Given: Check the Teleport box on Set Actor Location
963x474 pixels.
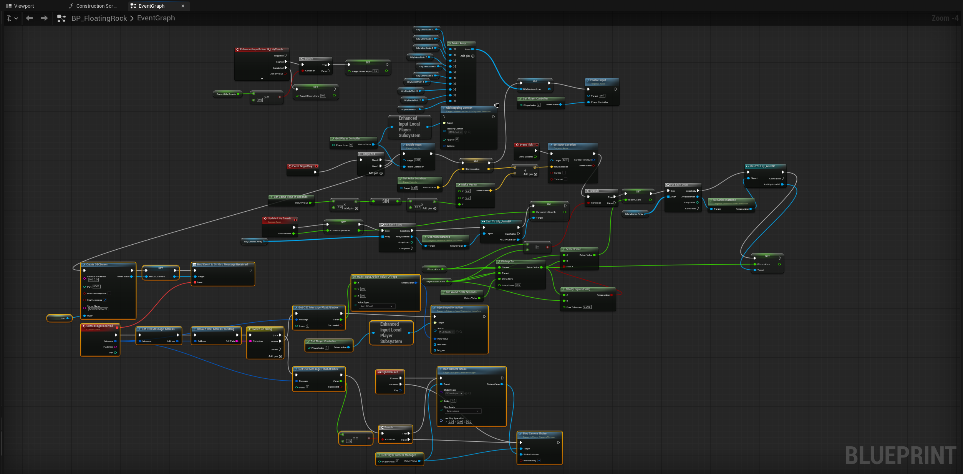Looking at the screenshot, I should pyautogui.click(x=565, y=179).
